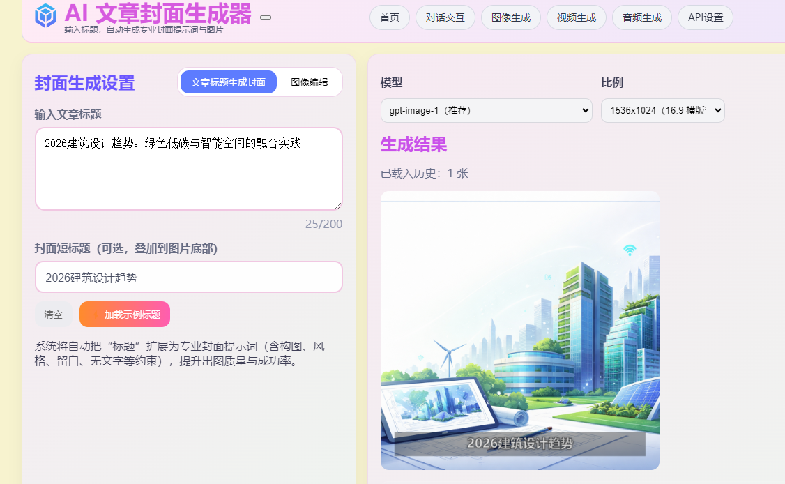Expand the 比例 1536x1024 dropdown
The width and height of the screenshot is (785, 484).
pyautogui.click(x=662, y=110)
